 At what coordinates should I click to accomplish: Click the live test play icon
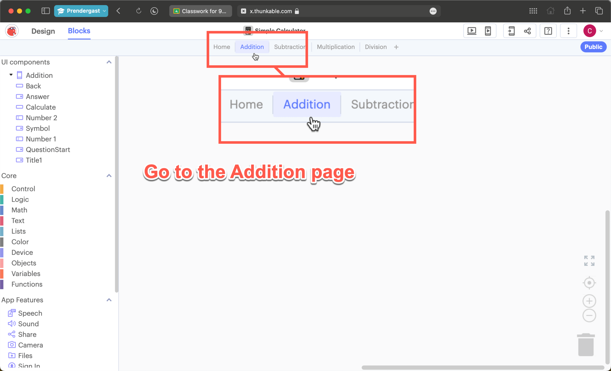point(472,31)
